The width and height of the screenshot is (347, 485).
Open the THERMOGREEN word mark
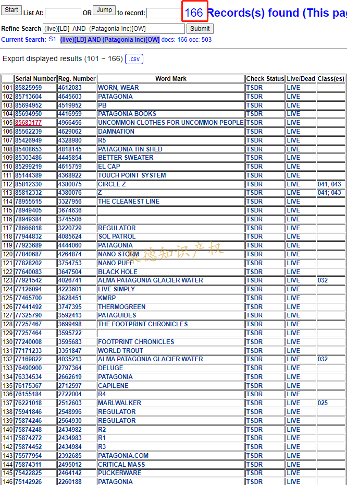(x=121, y=307)
